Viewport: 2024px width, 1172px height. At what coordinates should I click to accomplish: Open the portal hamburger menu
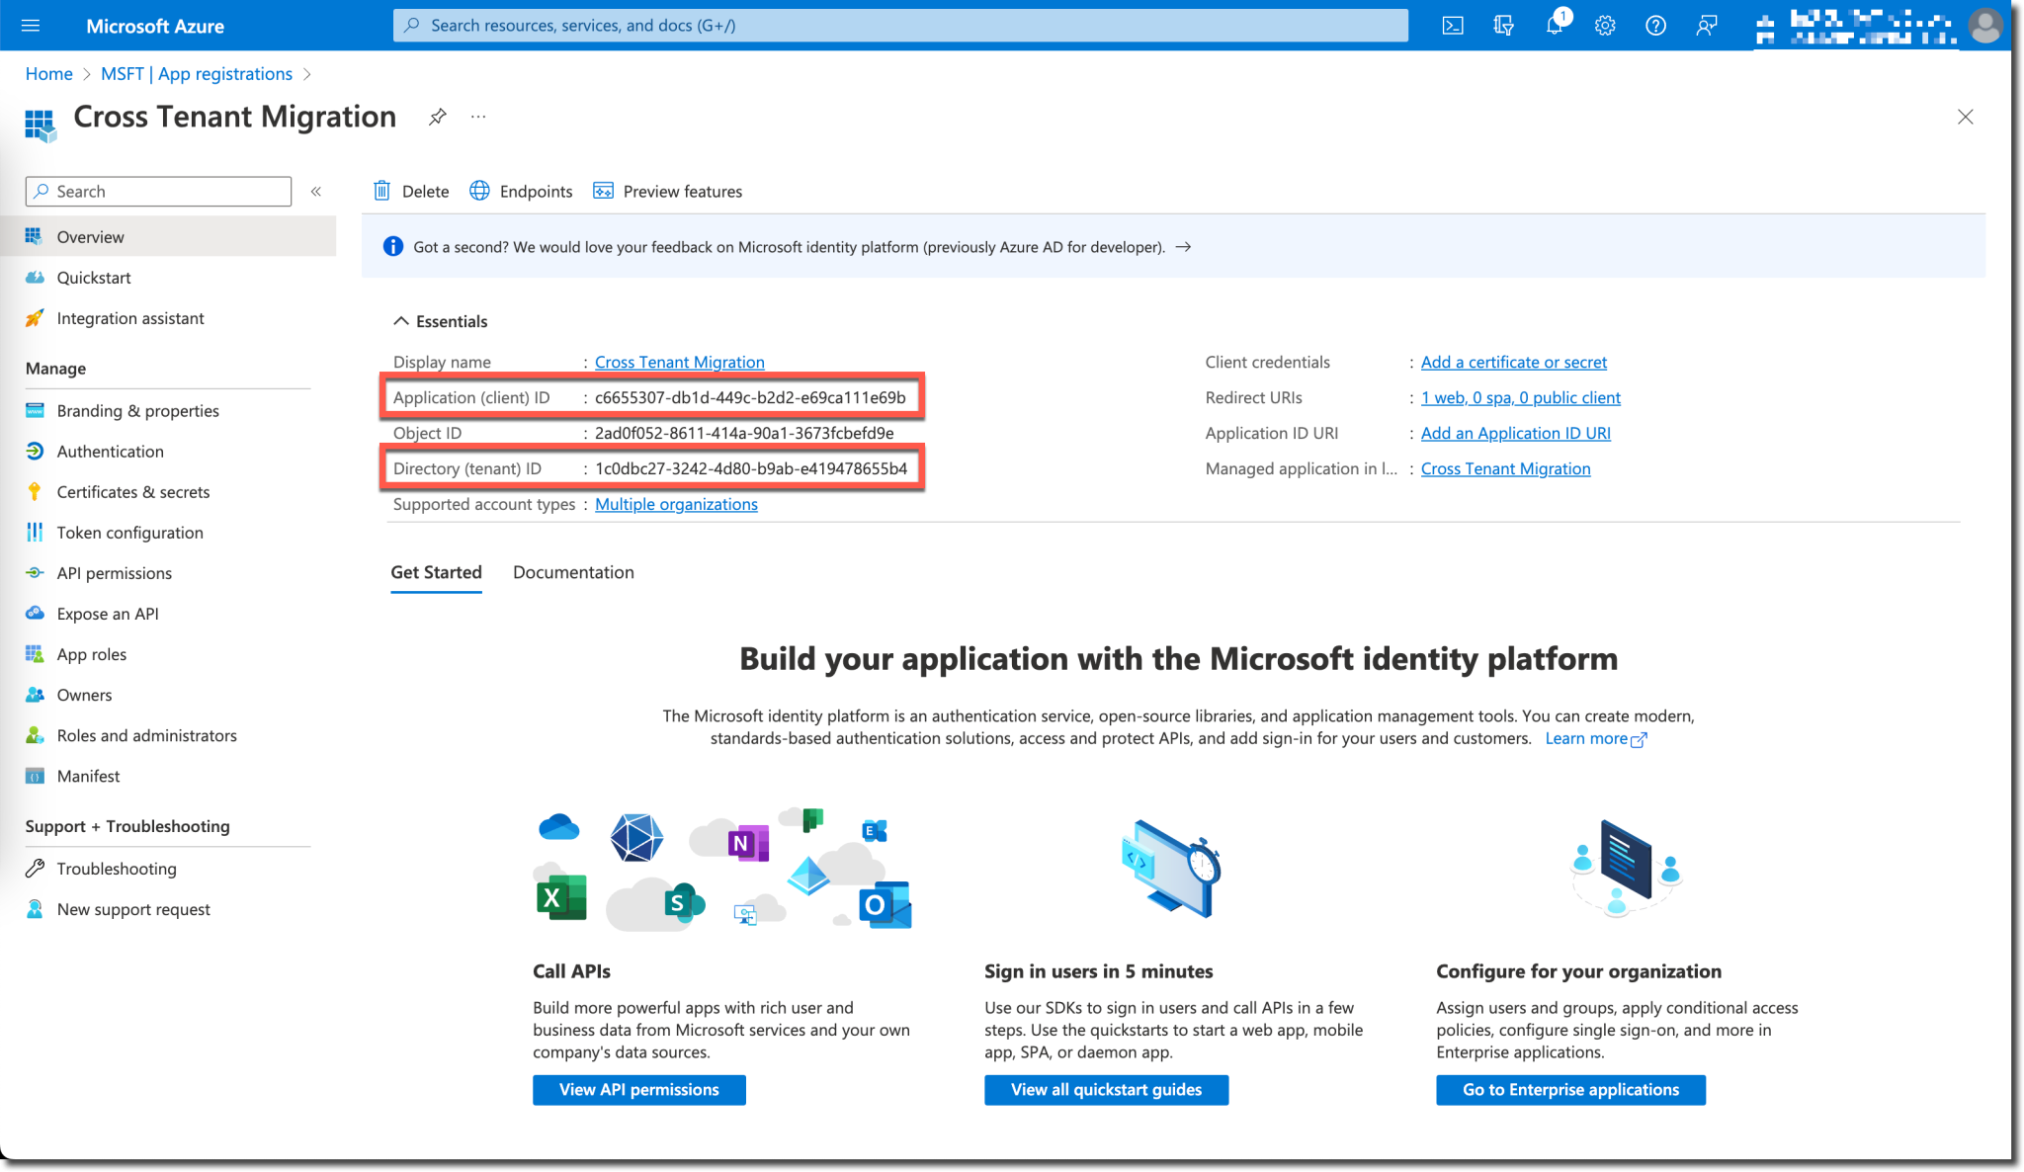(x=31, y=25)
